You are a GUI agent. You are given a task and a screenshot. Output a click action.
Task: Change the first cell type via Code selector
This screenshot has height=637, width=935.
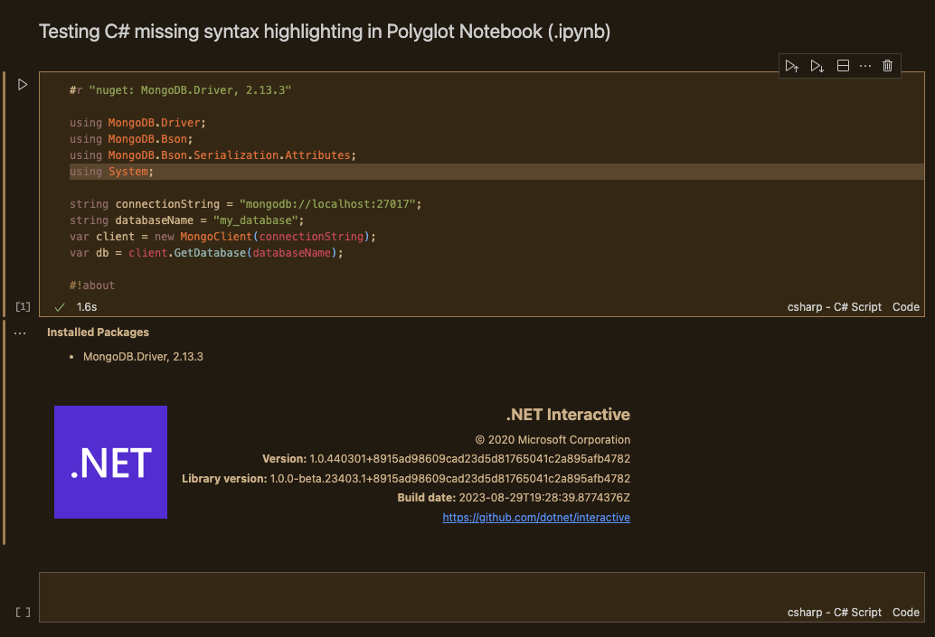[x=905, y=306]
